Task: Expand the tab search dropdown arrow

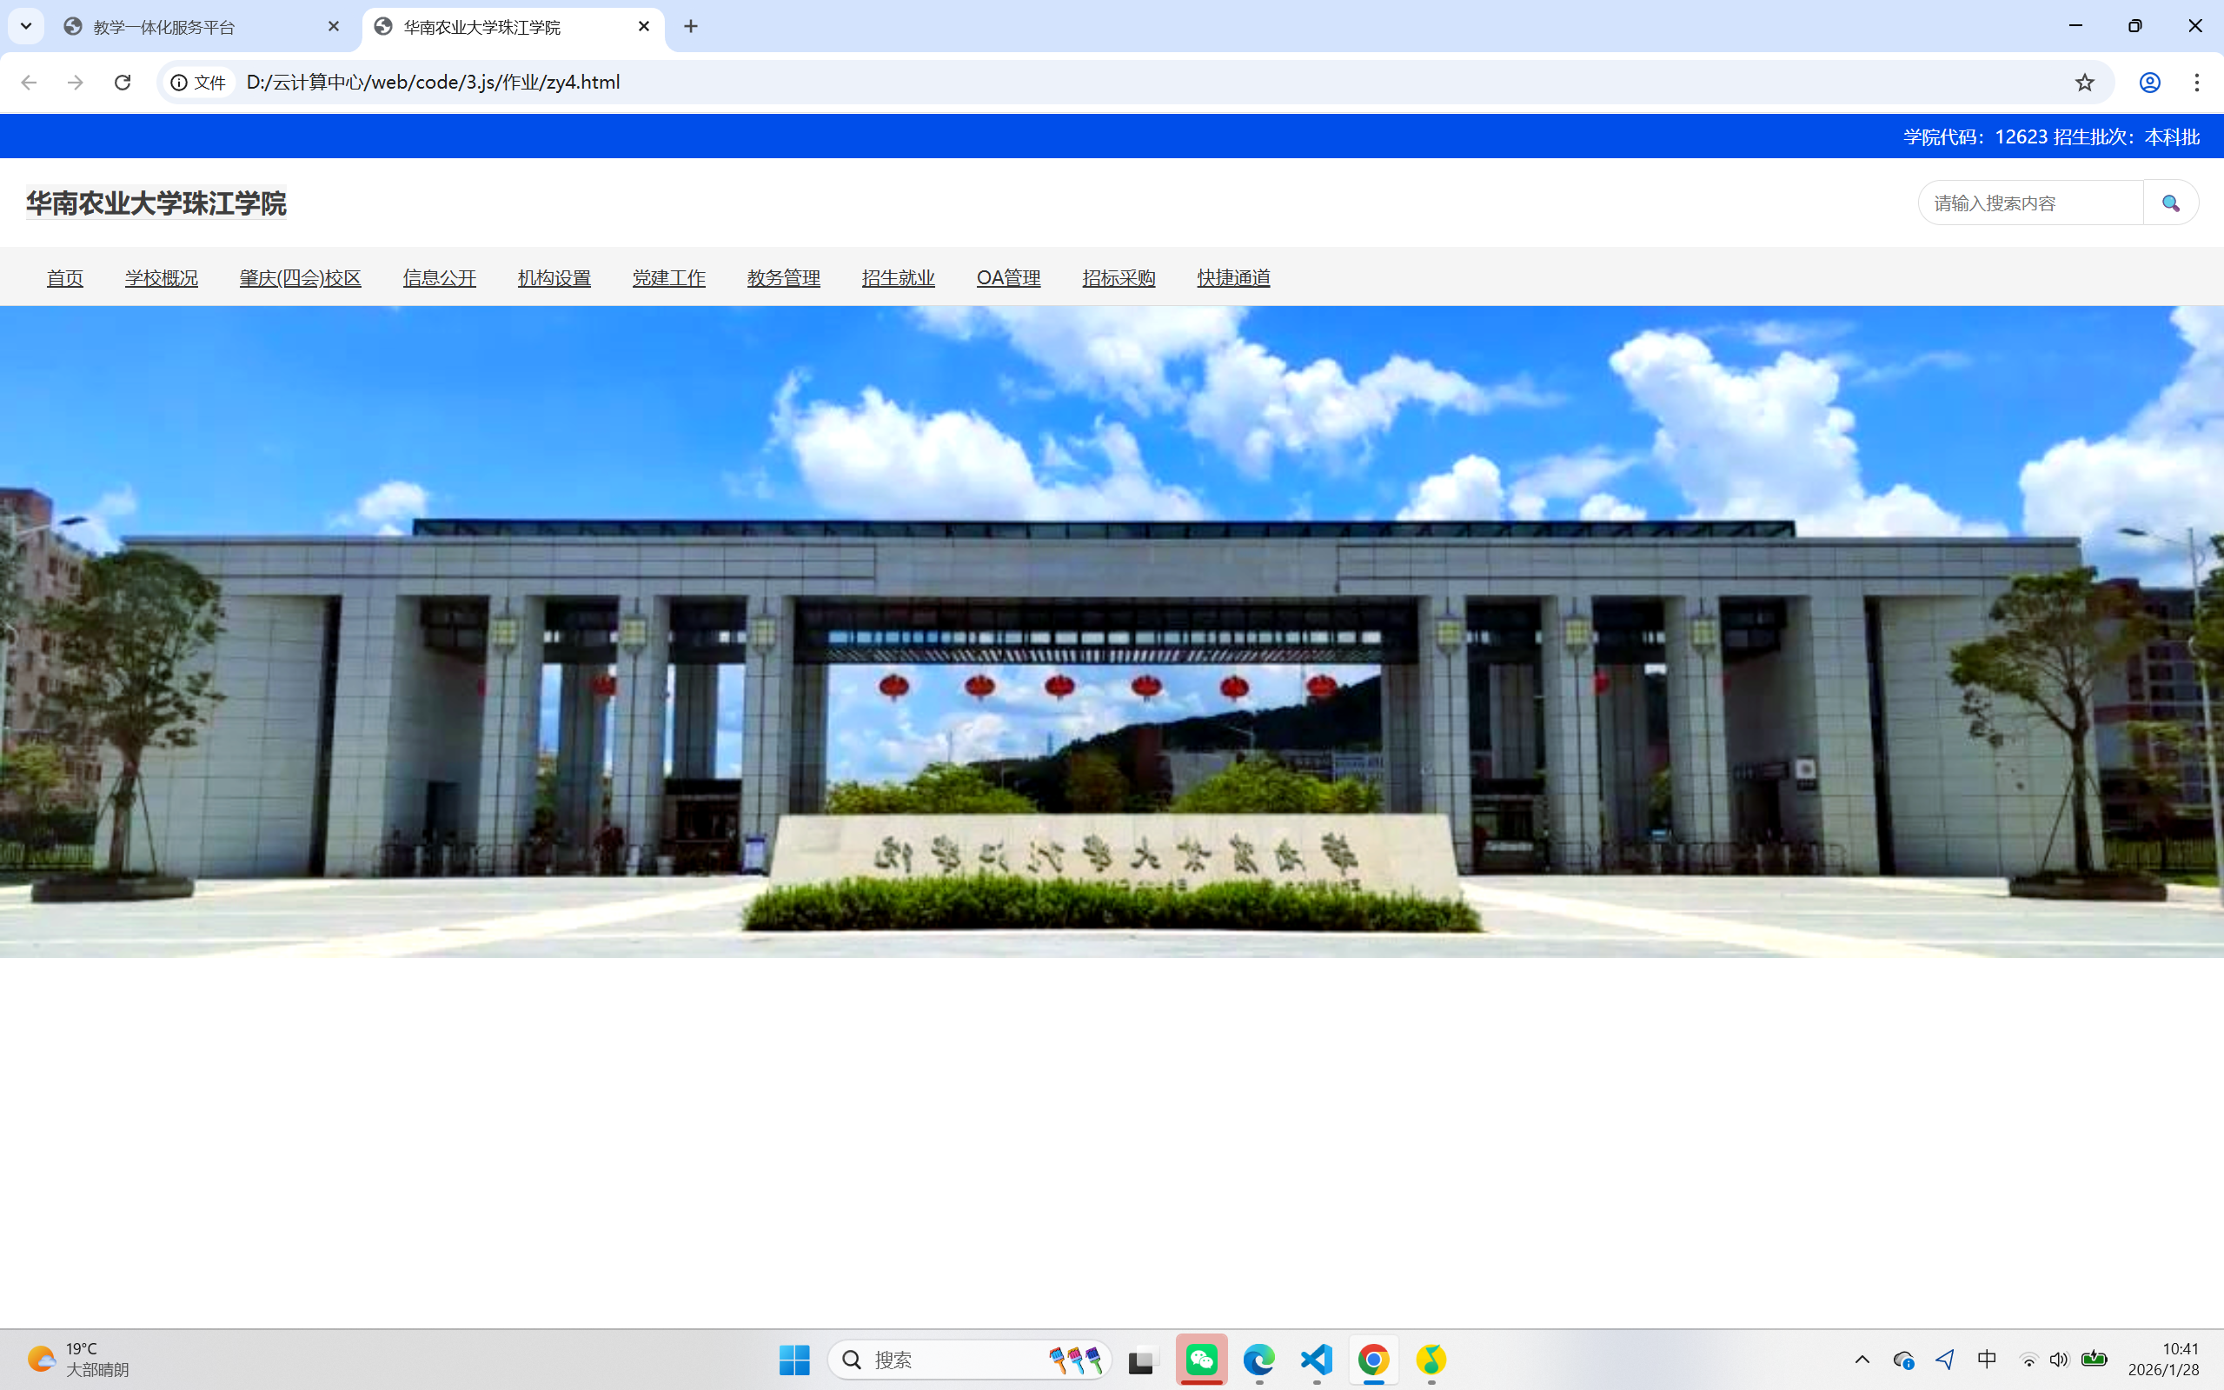Action: [x=26, y=26]
